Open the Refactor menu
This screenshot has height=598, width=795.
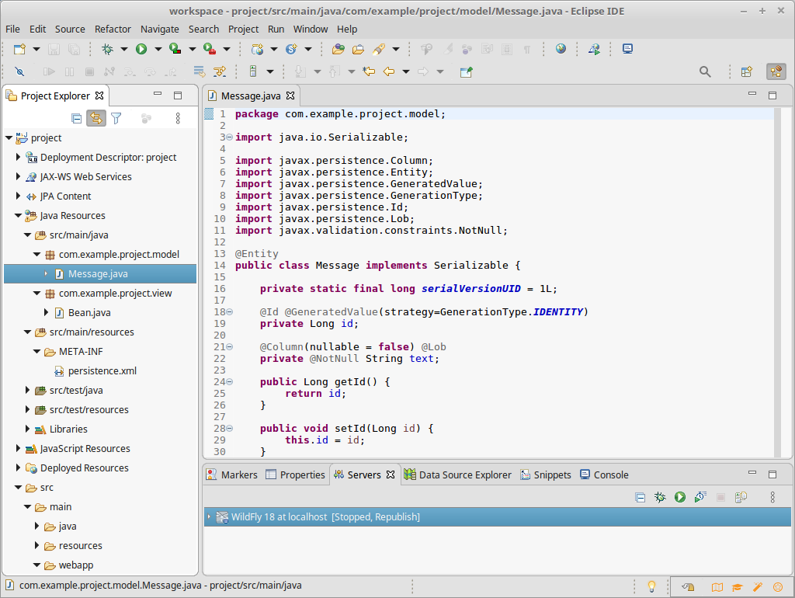[113, 29]
